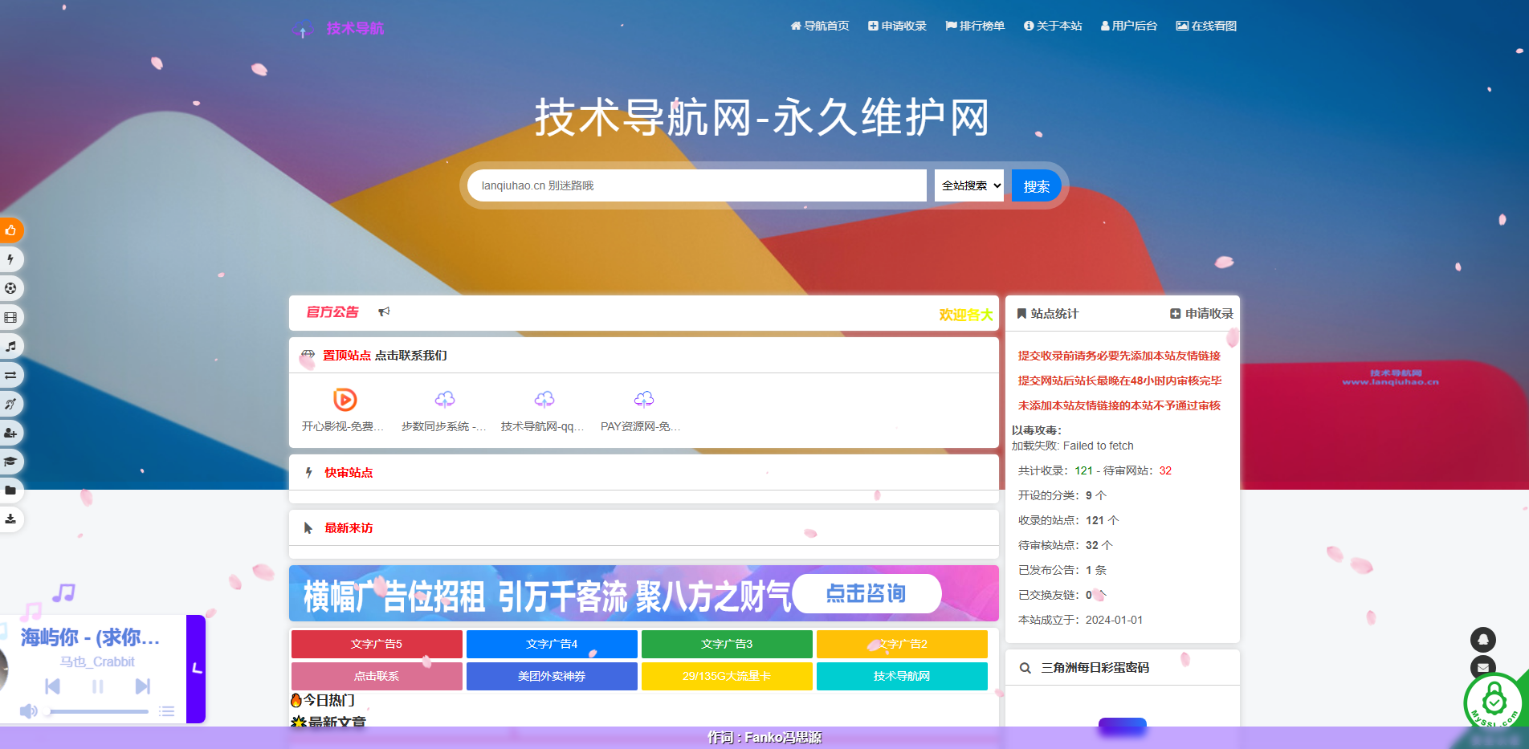
Task: Click the 点击咨询 button on the banner
Action: (x=866, y=593)
